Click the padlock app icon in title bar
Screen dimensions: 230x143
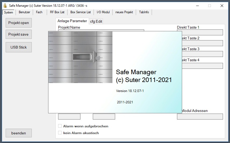coord(5,6)
